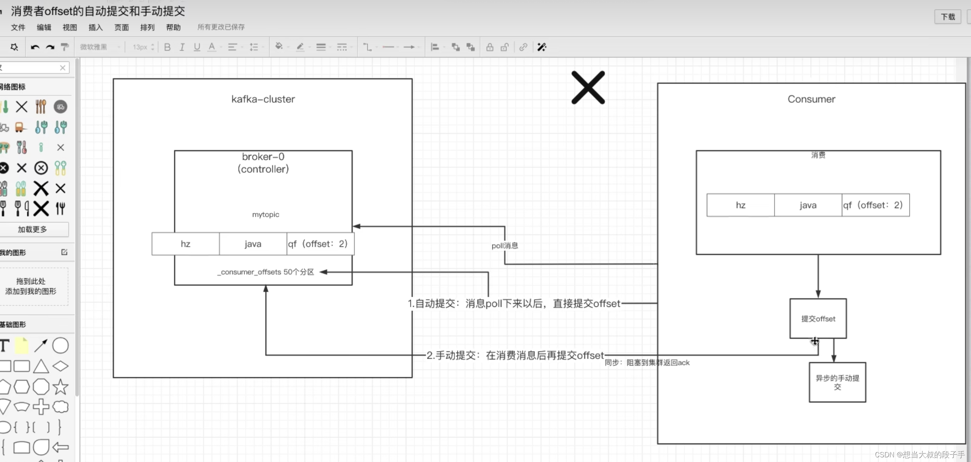Click the 加载更多 button

pyautogui.click(x=33, y=229)
